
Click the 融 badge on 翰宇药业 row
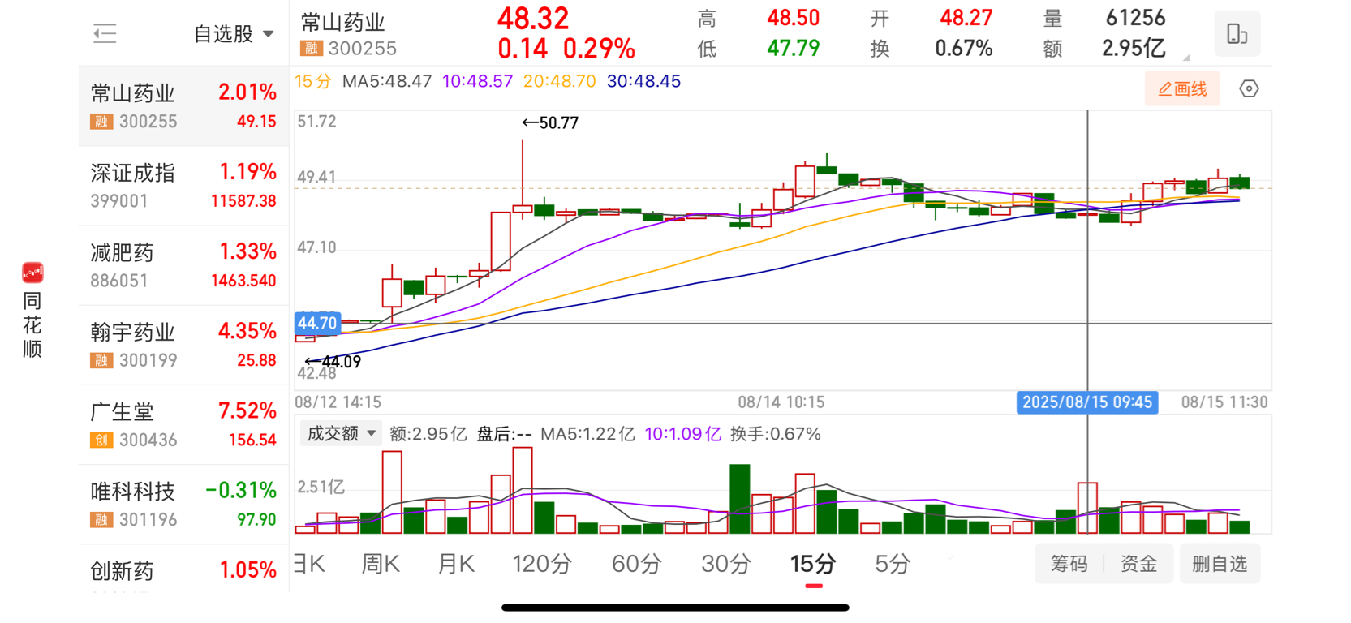[101, 360]
